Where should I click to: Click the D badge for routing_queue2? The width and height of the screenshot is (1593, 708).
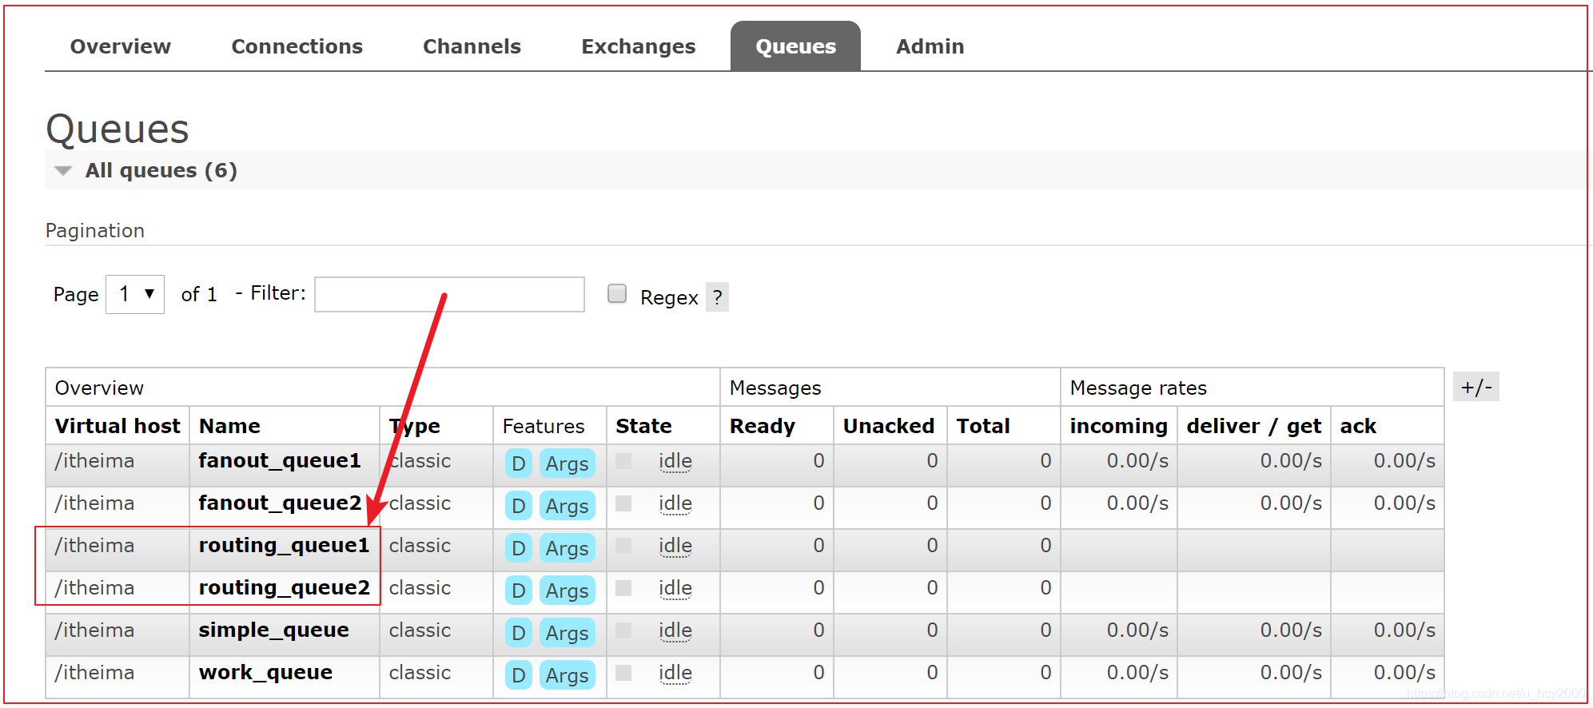pos(518,591)
